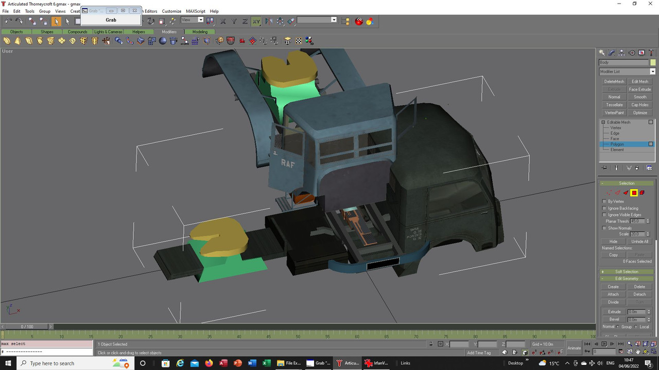Toggle Ignore Backfacing checkbox

[604, 208]
